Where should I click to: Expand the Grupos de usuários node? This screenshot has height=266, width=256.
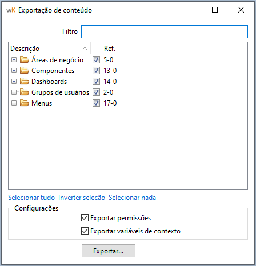[x=14, y=92]
